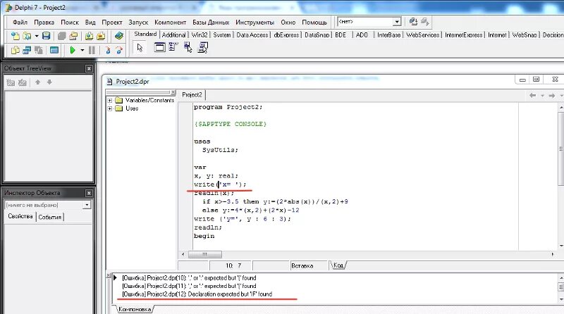564x314 pixels.
Task: Switch to События tab in inspector
Action: coord(49,217)
